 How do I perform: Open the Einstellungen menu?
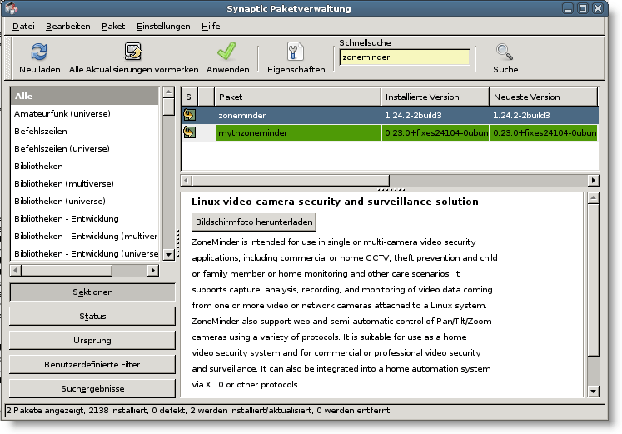tap(163, 26)
